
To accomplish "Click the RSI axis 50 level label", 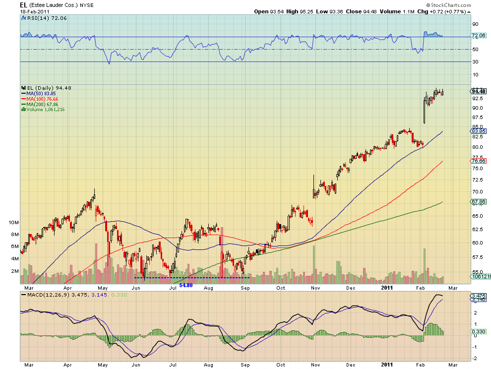I will 475,50.
